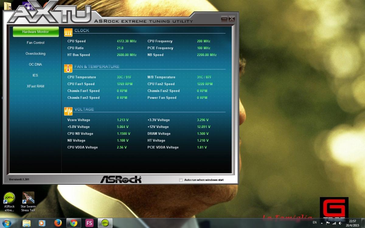This screenshot has width=365, height=228.
Task: Click the Chassis Fan2 Speed 0 RPM value
Action: pos(202,91)
